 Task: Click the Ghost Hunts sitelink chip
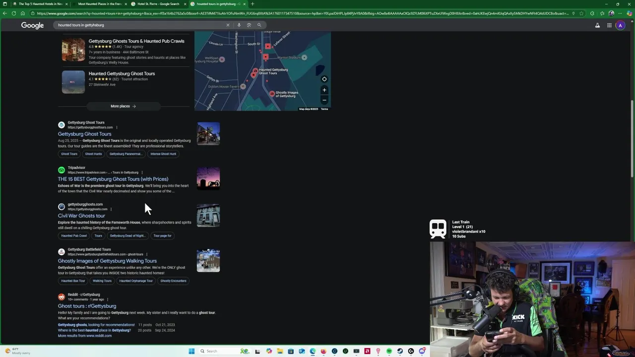coord(93,154)
